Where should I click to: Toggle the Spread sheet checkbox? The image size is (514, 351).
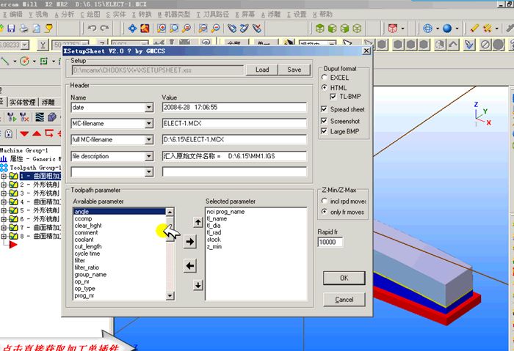coord(324,109)
